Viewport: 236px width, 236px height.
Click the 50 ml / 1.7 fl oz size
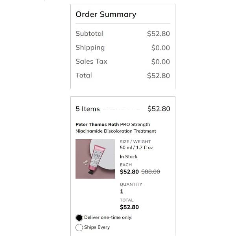click(x=136, y=148)
